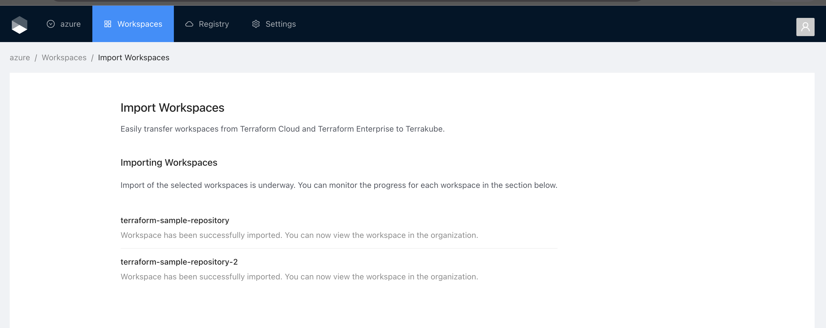Image resolution: width=826 pixels, height=328 pixels.
Task: Navigate to azure in the breadcrumb
Action: [x=20, y=57]
